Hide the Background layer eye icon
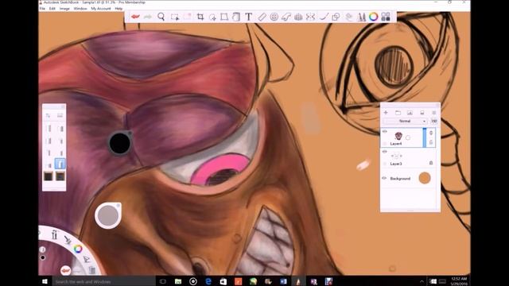The height and width of the screenshot is (286, 509). (384, 178)
